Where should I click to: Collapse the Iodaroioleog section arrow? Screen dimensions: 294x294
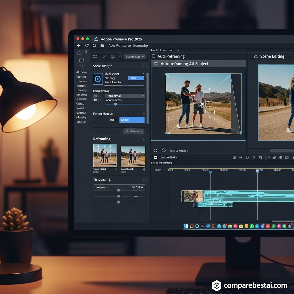tap(144, 91)
